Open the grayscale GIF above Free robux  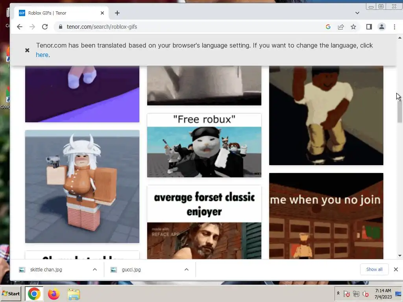[x=204, y=85]
